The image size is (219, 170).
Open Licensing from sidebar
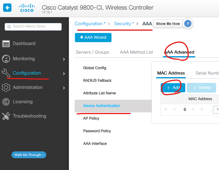click(x=23, y=102)
